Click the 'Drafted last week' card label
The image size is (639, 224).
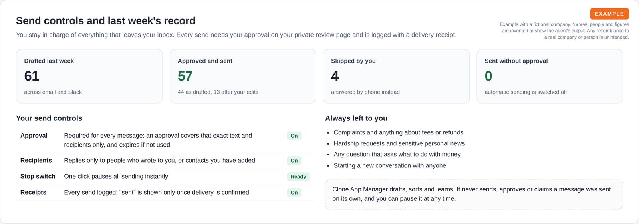pyautogui.click(x=49, y=61)
